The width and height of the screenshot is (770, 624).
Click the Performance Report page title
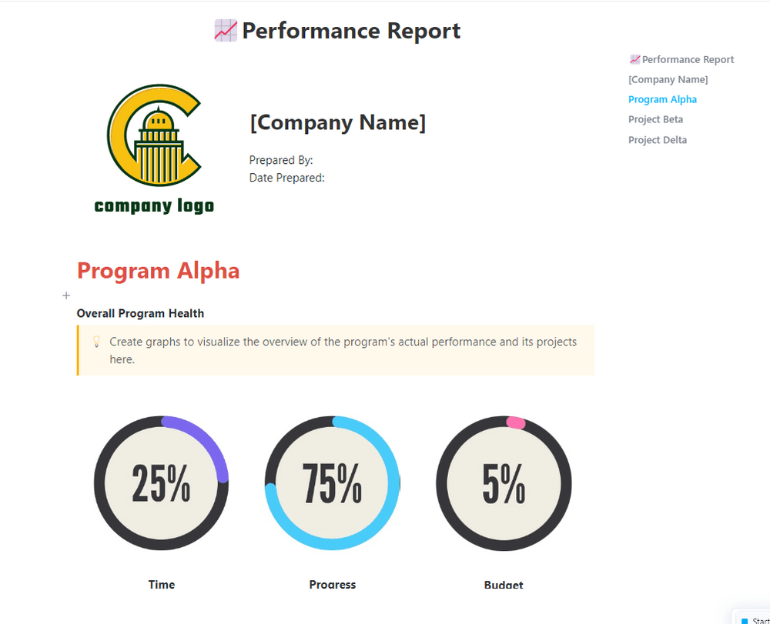351,31
